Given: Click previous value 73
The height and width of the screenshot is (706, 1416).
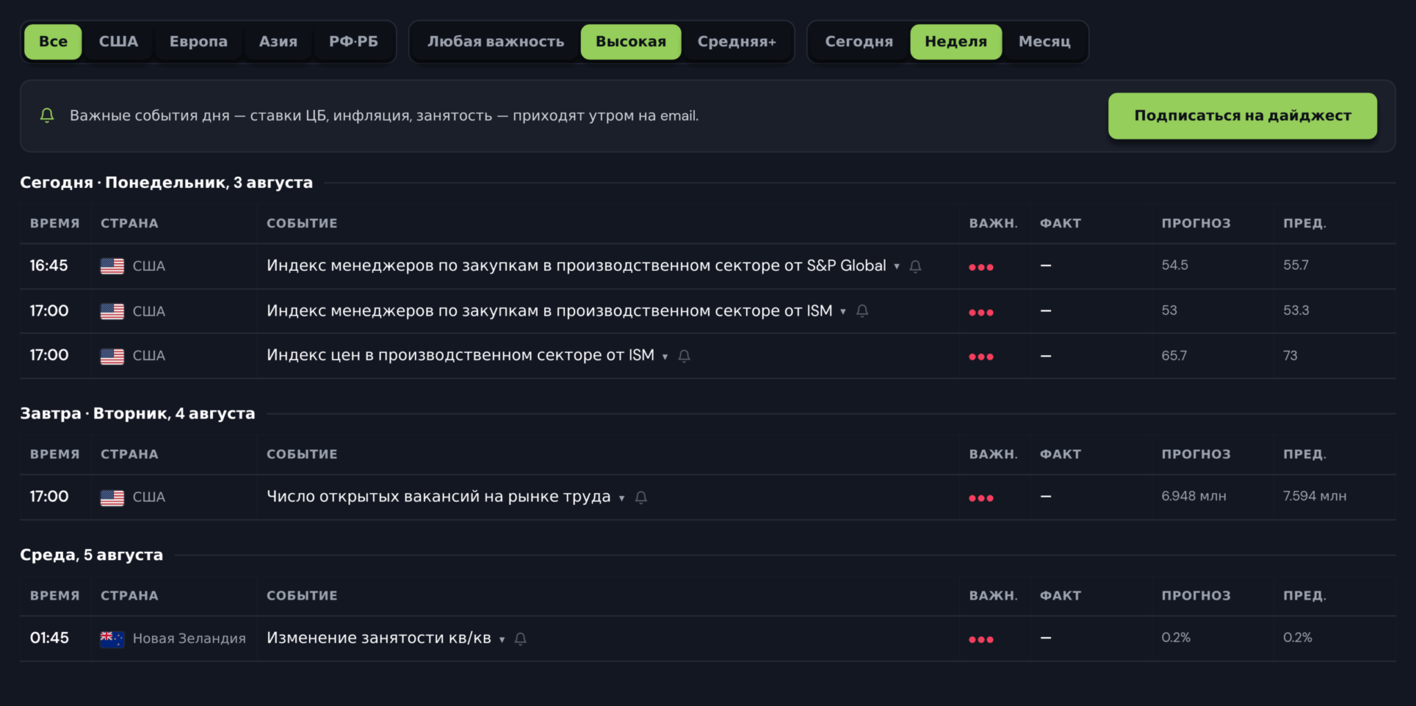Looking at the screenshot, I should tap(1290, 356).
